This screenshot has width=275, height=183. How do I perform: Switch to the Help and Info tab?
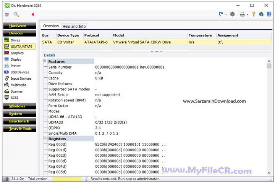click(74, 26)
